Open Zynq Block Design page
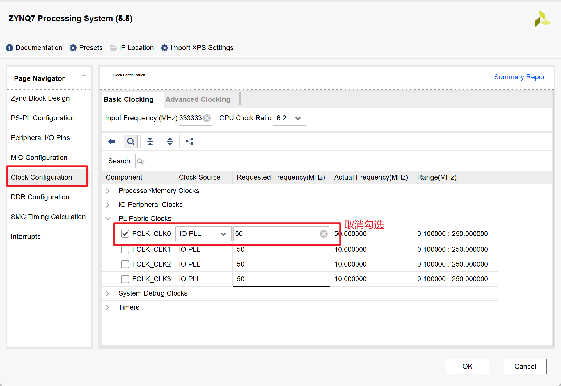Viewport: 561px width, 386px height. click(x=40, y=98)
